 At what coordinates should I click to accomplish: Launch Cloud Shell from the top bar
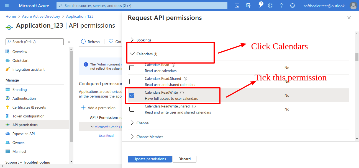[x=237, y=6]
